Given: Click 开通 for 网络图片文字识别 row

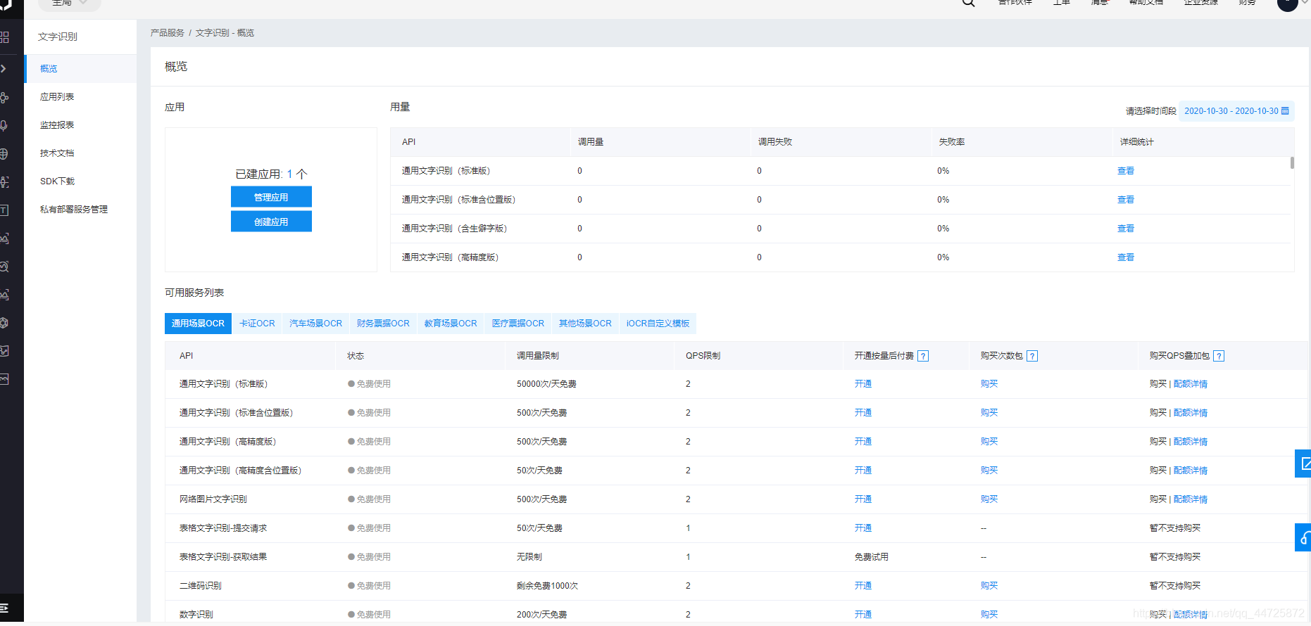Looking at the screenshot, I should (x=863, y=499).
